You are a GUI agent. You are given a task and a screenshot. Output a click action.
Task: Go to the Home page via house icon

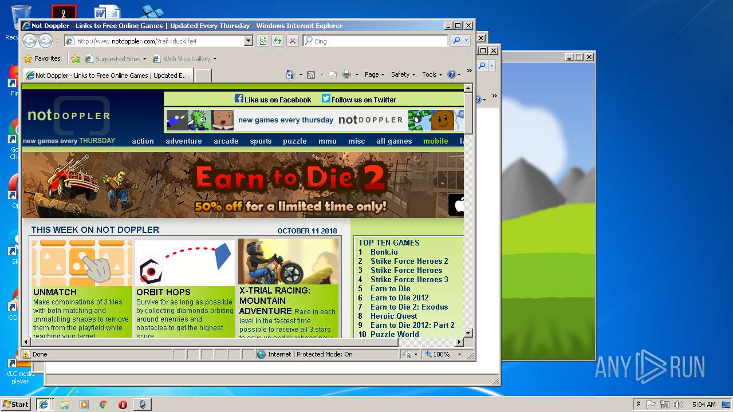pyautogui.click(x=290, y=74)
